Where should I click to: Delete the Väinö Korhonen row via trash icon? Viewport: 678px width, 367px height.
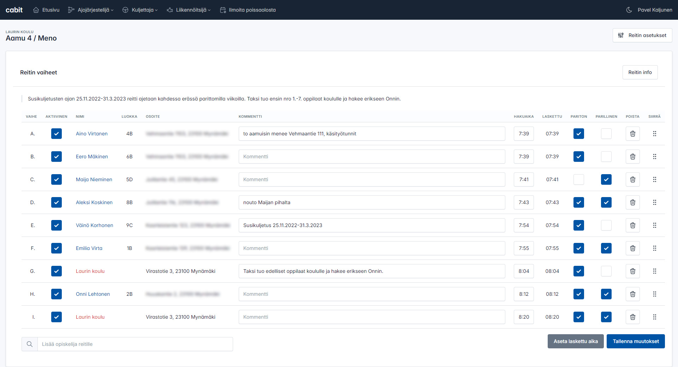click(632, 225)
